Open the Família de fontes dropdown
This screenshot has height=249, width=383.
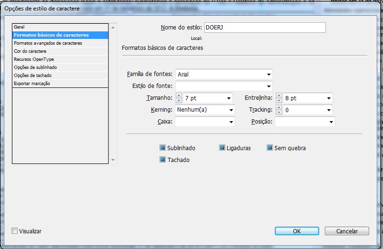tap(269, 75)
